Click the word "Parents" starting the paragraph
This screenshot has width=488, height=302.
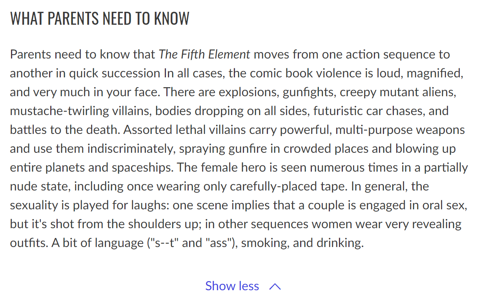pyautogui.click(x=31, y=54)
